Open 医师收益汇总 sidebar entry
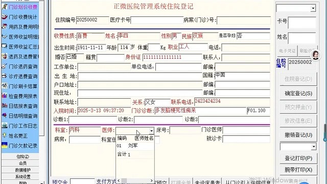This screenshot has height=184, width=327. (x=20, y=47)
